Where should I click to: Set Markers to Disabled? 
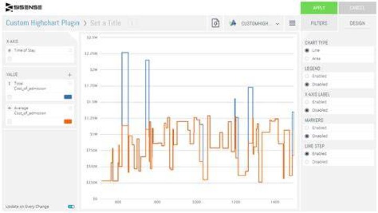tap(307, 136)
